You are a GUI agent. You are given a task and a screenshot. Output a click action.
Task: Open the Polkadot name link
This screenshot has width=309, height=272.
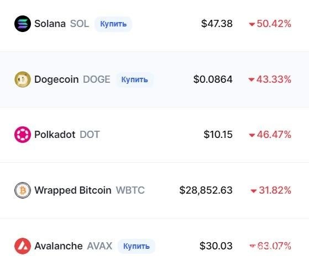point(55,135)
